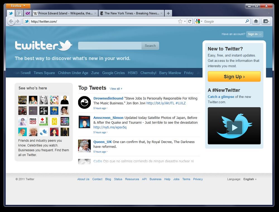Click the Chernobyl trending topic
279x212 pixels.
point(148,73)
